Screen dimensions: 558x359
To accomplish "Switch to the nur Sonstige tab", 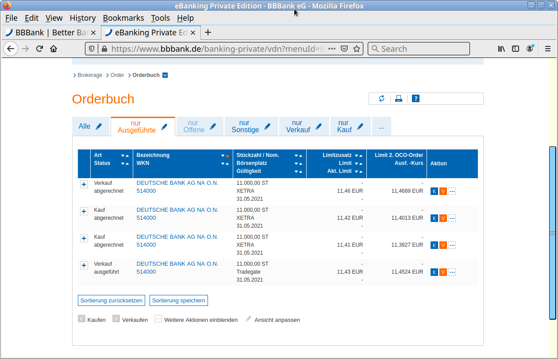I will [x=245, y=126].
